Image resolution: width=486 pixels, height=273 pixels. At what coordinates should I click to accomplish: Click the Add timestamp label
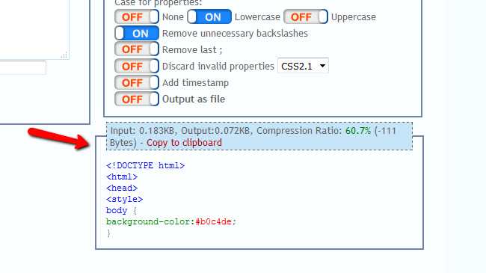tap(196, 83)
